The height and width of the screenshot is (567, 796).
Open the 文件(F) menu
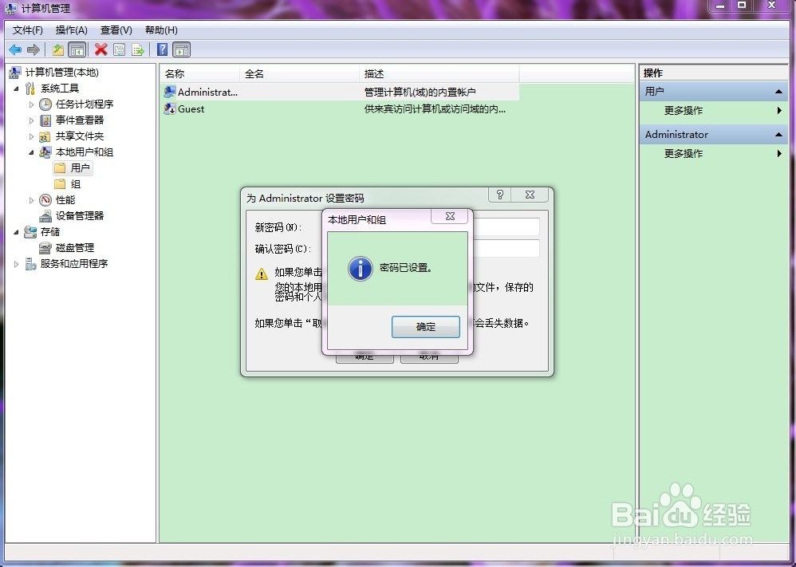[27, 30]
